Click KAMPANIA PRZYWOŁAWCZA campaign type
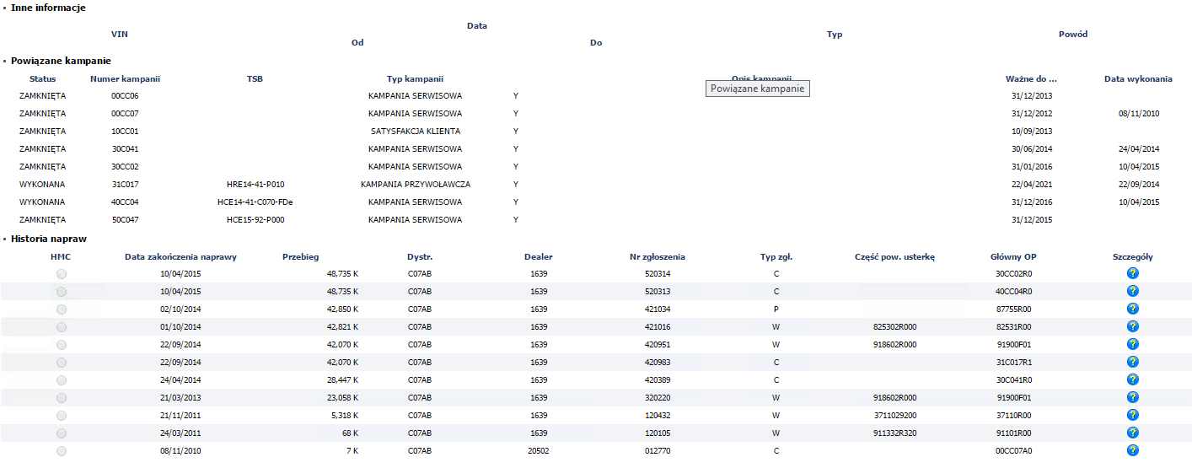This screenshot has width=1192, height=468. (415, 185)
